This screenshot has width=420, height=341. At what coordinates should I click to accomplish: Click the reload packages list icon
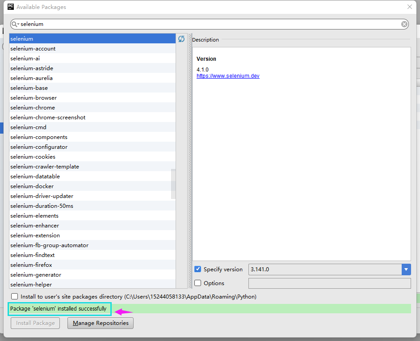click(x=181, y=39)
